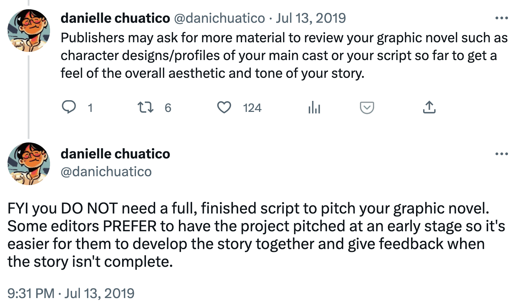This screenshot has width=514, height=308.
Task: Click the profile avatar on the bottom tweet
Action: click(29, 164)
